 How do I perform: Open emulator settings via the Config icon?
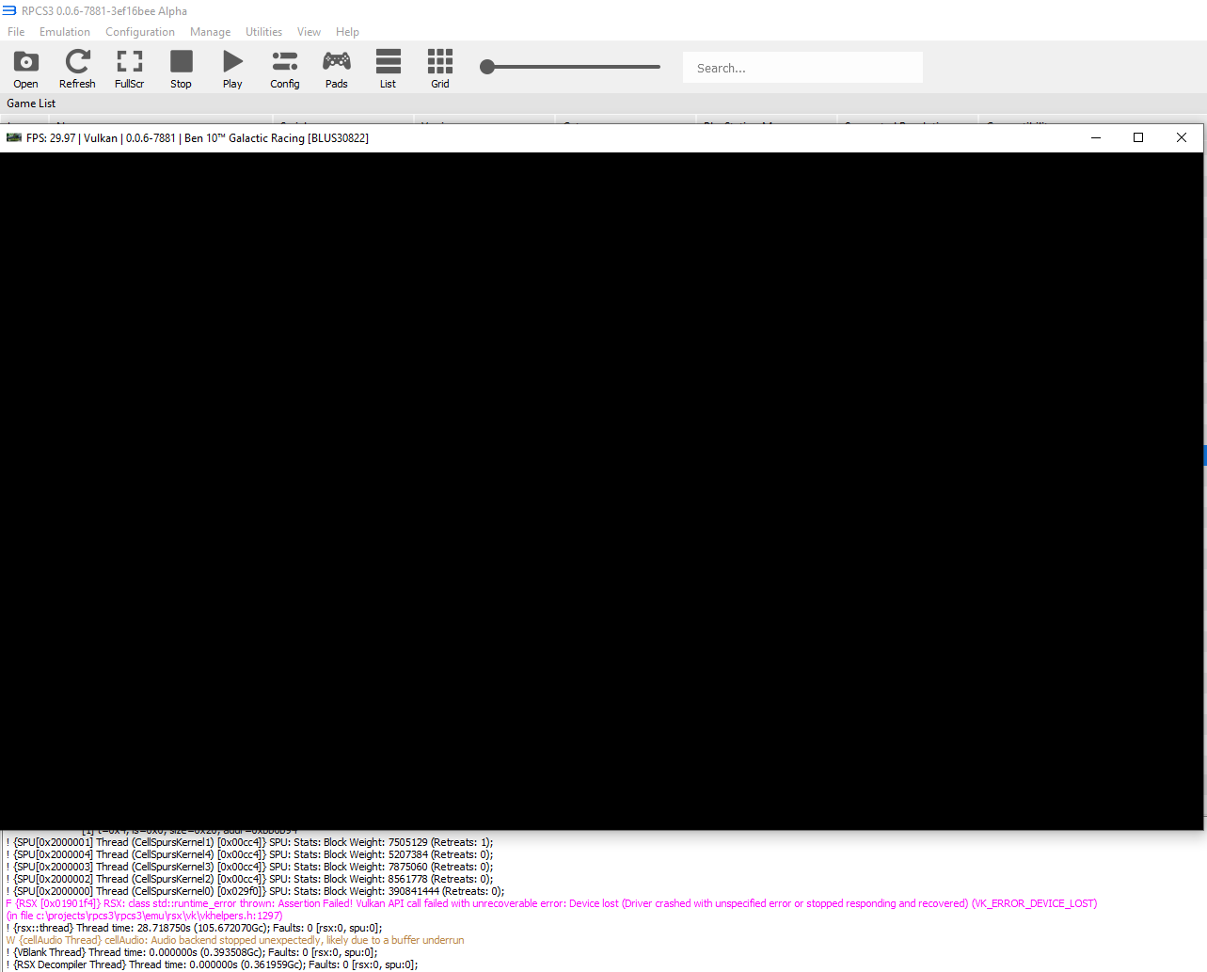284,67
